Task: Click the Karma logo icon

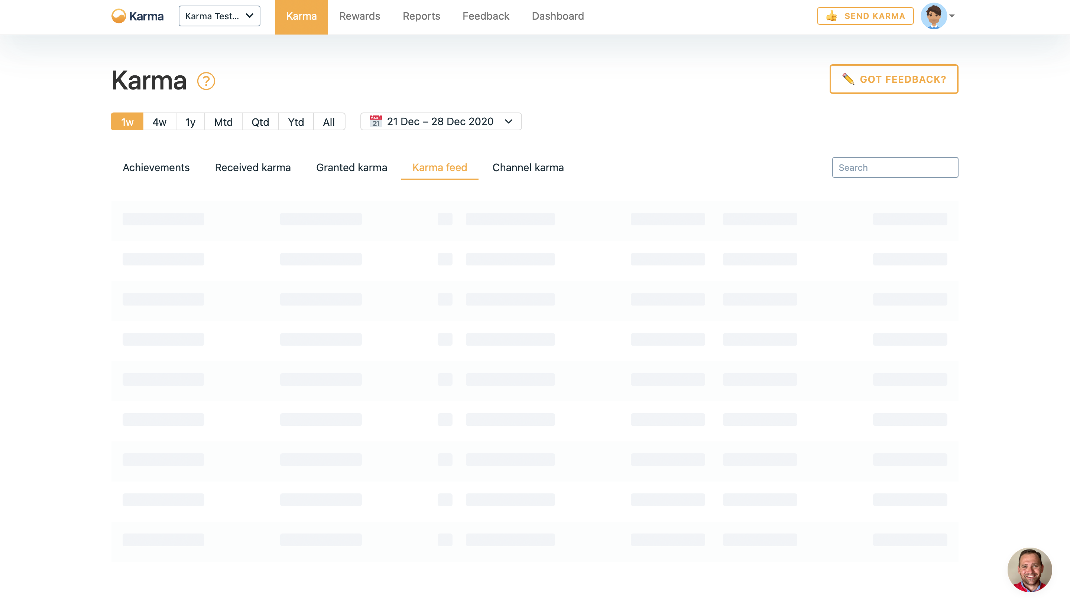Action: [119, 16]
